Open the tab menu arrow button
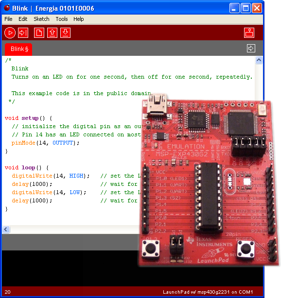Screen dimensions: 281x298 click(251, 48)
